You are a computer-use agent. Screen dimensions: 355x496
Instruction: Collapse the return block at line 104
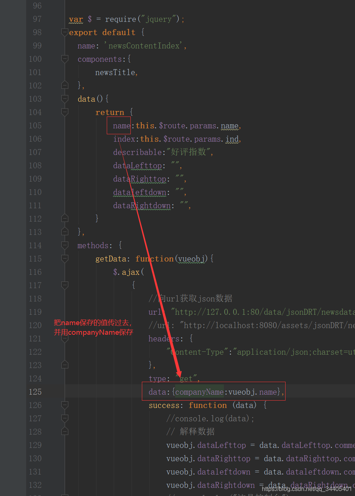(x=65, y=112)
